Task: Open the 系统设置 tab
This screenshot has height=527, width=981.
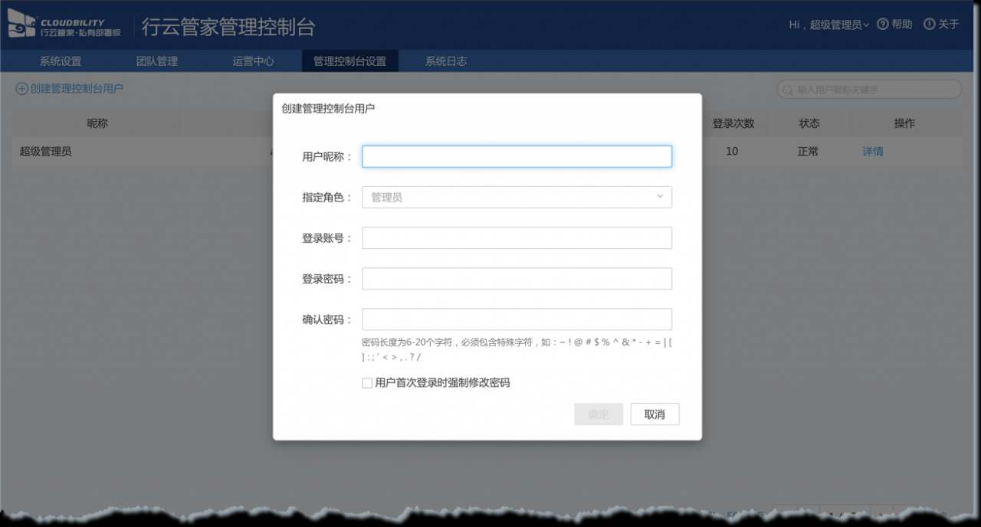Action: 61,61
